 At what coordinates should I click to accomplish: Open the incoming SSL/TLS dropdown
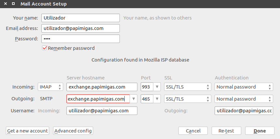coord(187,87)
